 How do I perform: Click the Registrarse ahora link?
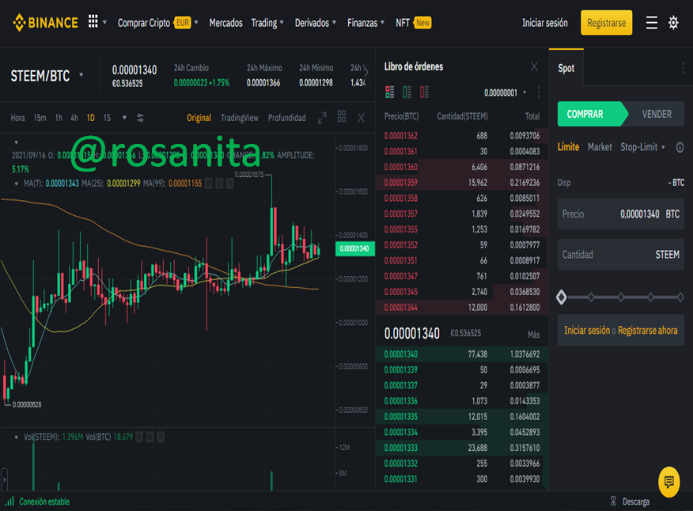pyautogui.click(x=647, y=330)
